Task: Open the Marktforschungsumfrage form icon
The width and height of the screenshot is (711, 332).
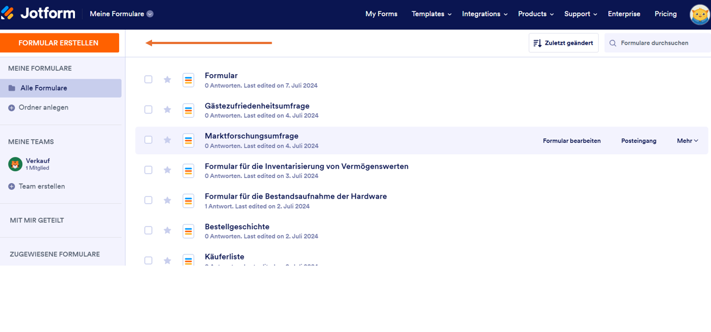Action: [x=188, y=139]
